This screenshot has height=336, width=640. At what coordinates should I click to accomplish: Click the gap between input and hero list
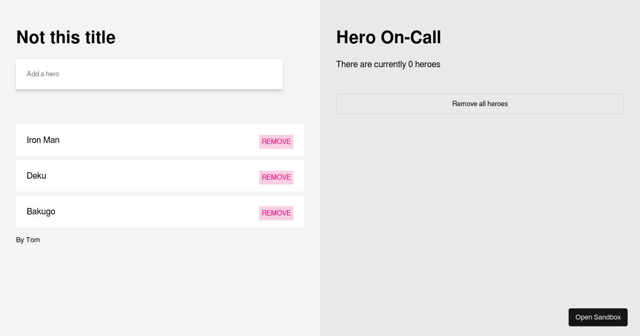click(160, 107)
